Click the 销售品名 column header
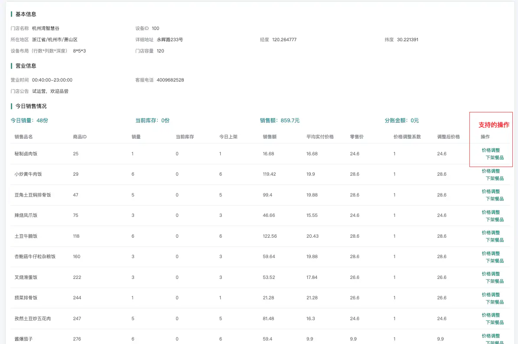 pos(23,137)
